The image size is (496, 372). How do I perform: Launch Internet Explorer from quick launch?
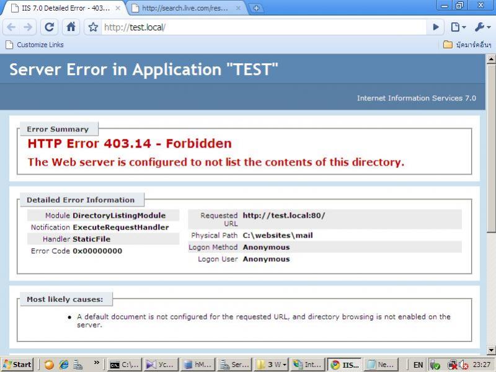tap(64, 365)
